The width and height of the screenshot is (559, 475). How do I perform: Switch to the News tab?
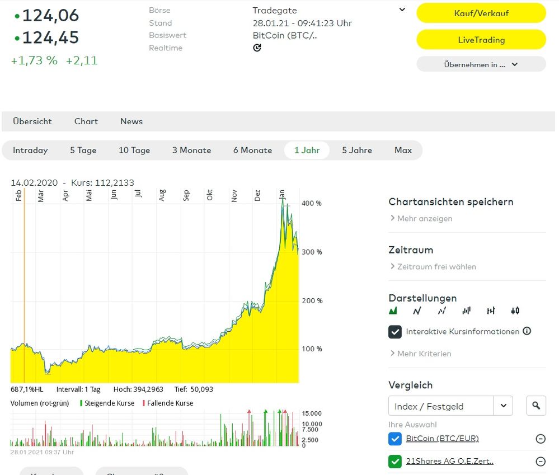pos(131,121)
